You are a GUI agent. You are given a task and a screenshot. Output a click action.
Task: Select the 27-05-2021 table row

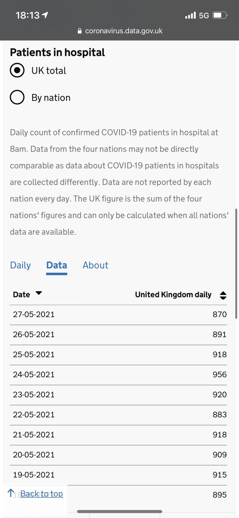point(118,314)
